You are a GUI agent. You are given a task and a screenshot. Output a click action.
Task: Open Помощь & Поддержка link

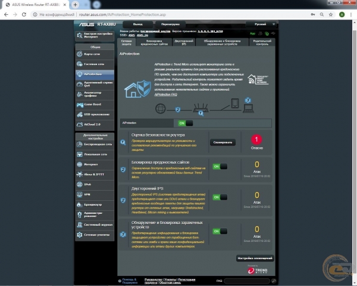click(x=130, y=281)
